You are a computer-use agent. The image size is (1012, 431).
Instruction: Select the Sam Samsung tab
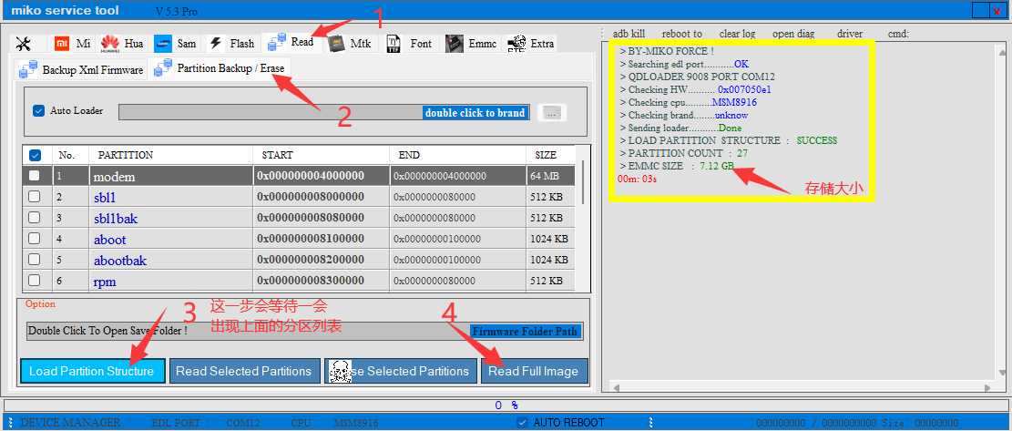[x=176, y=44]
